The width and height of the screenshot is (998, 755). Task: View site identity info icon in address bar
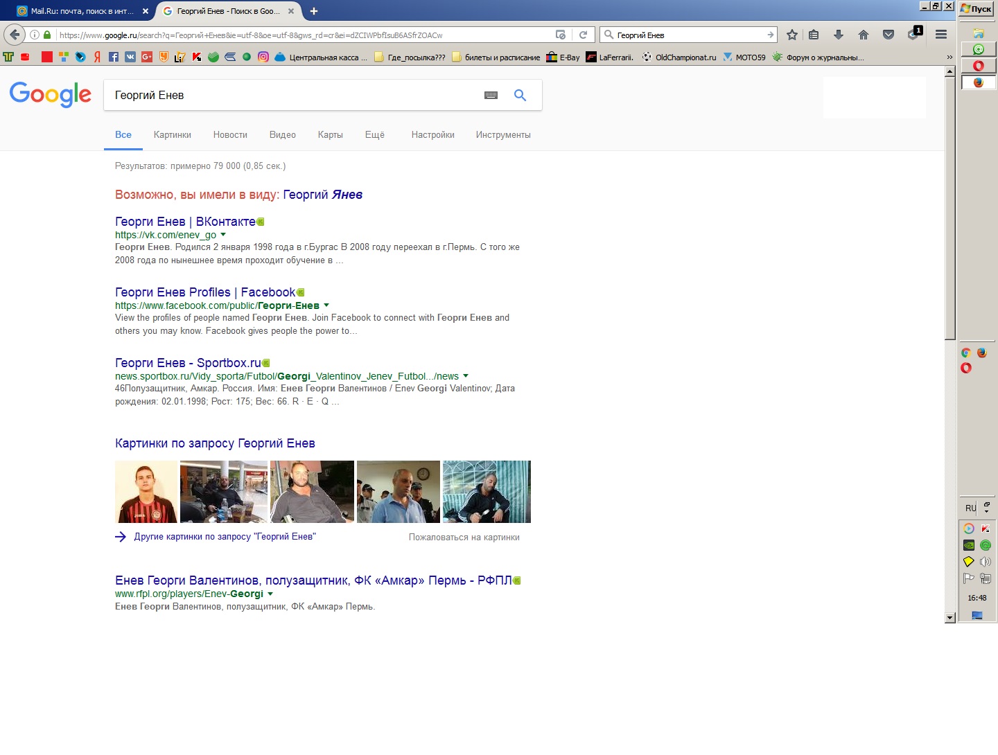(34, 35)
